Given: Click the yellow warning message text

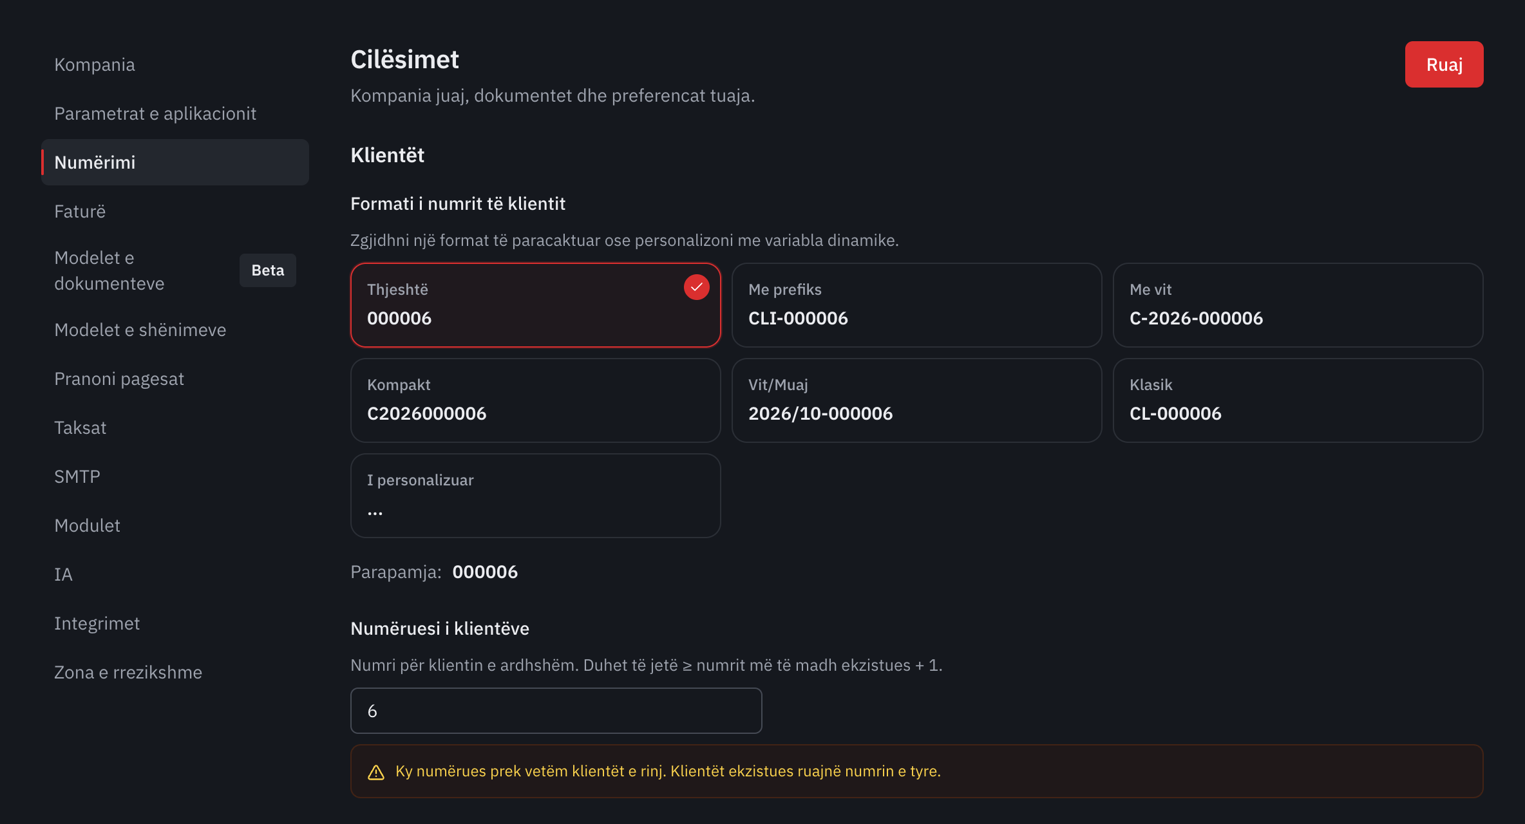Looking at the screenshot, I should point(668,771).
